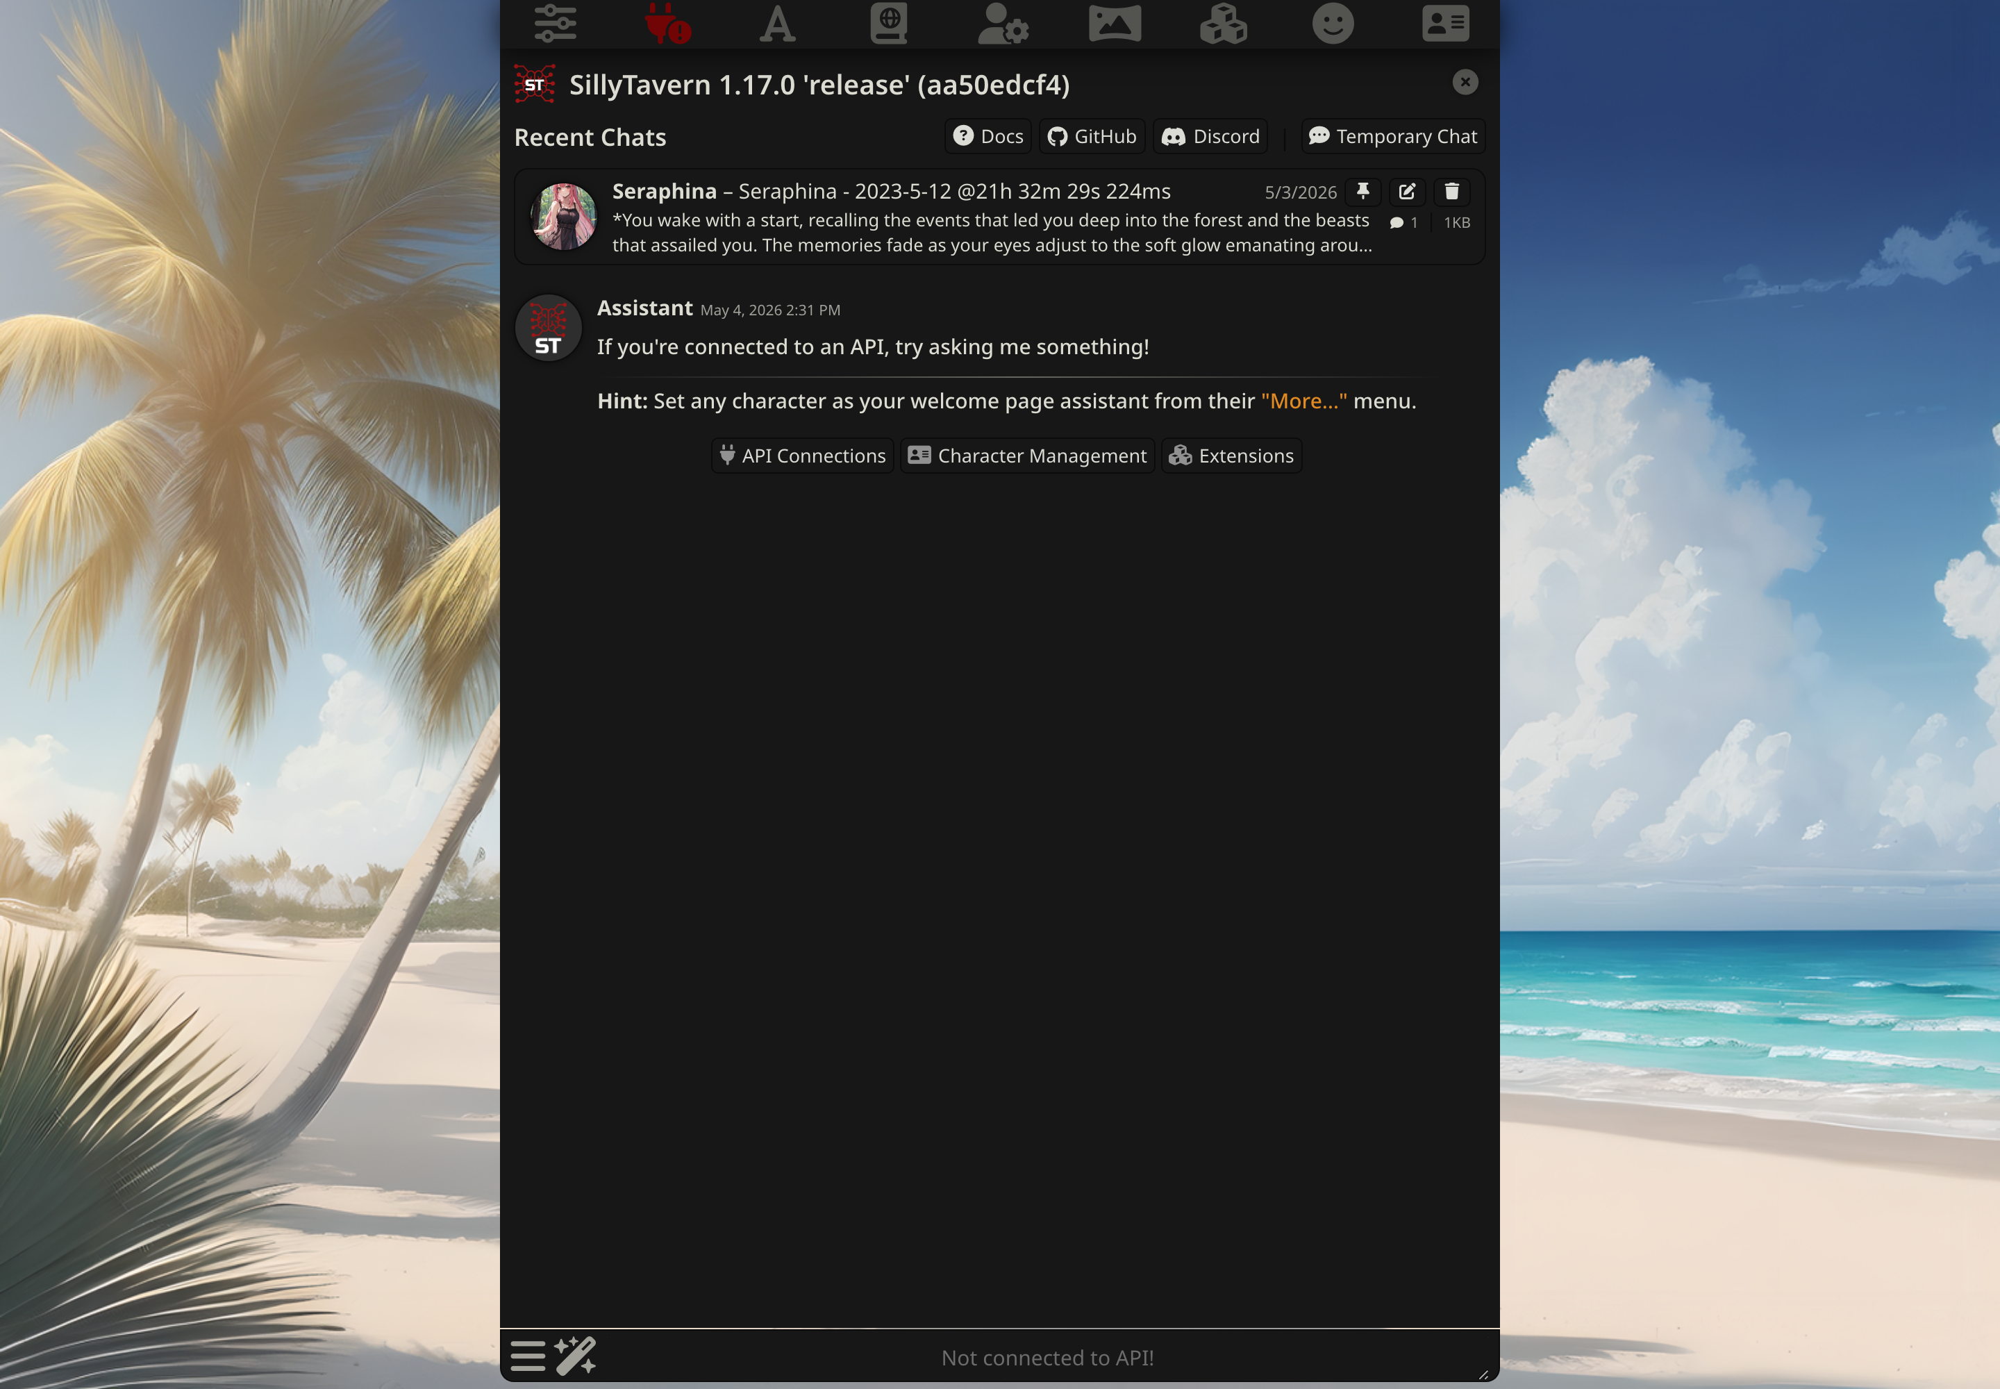Open the options hamburger menu at the bottom
This screenshot has height=1389, width=2000.
tap(527, 1356)
